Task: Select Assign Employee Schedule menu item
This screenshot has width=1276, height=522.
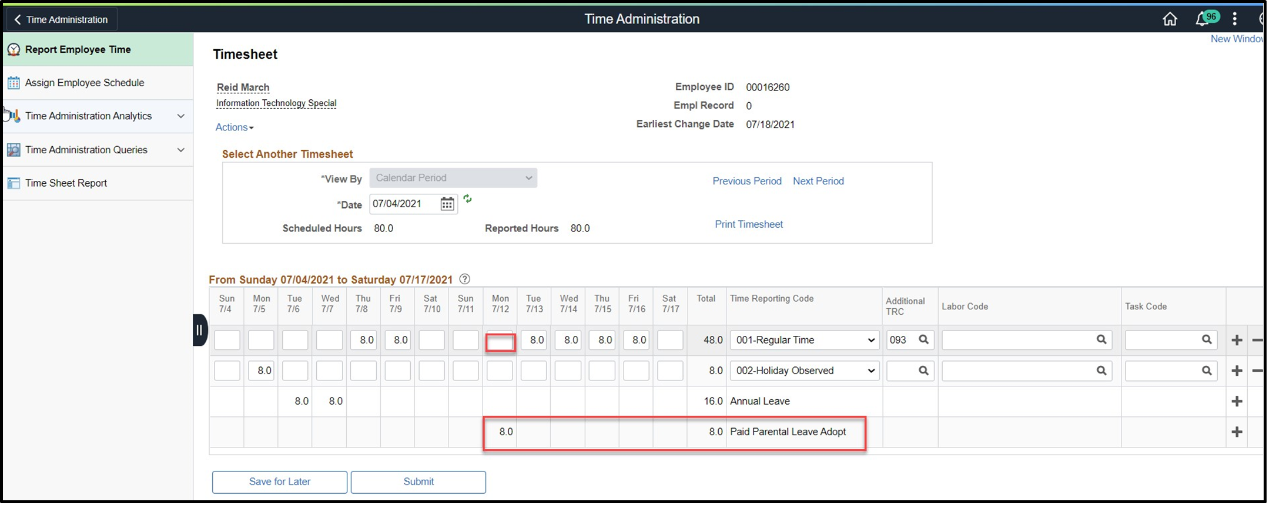Action: click(98, 83)
